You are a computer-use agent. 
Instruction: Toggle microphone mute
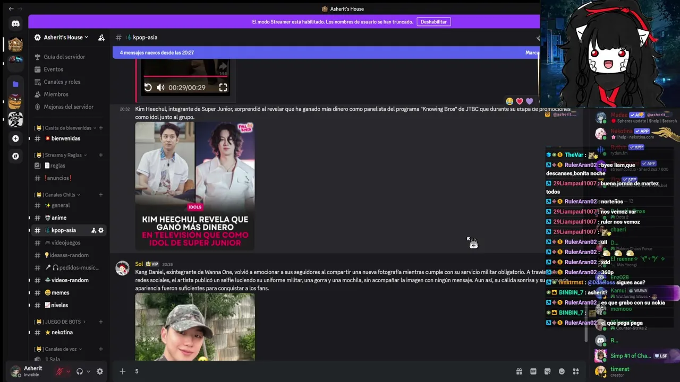click(59, 371)
